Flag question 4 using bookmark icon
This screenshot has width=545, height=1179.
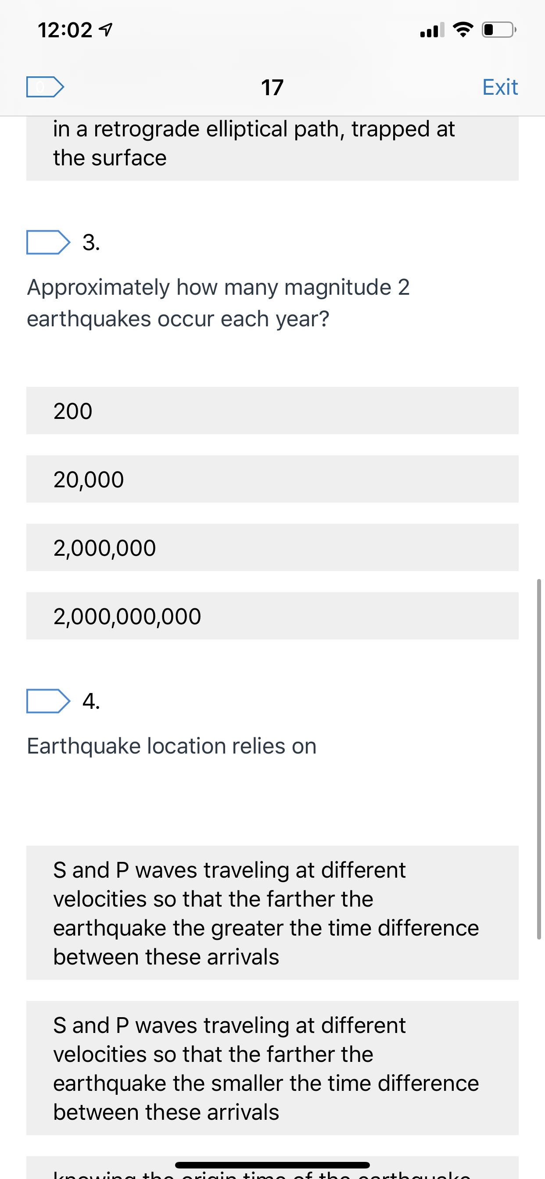48,701
